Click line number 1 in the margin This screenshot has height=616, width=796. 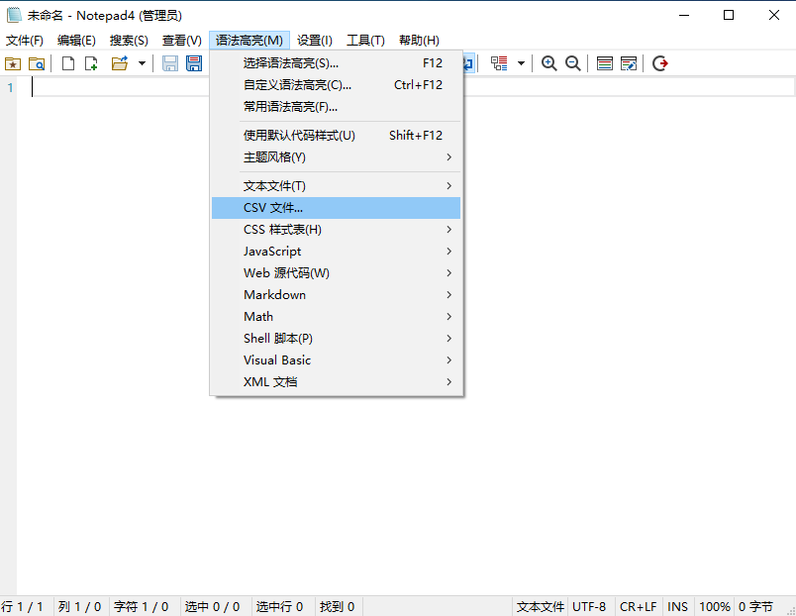10,88
